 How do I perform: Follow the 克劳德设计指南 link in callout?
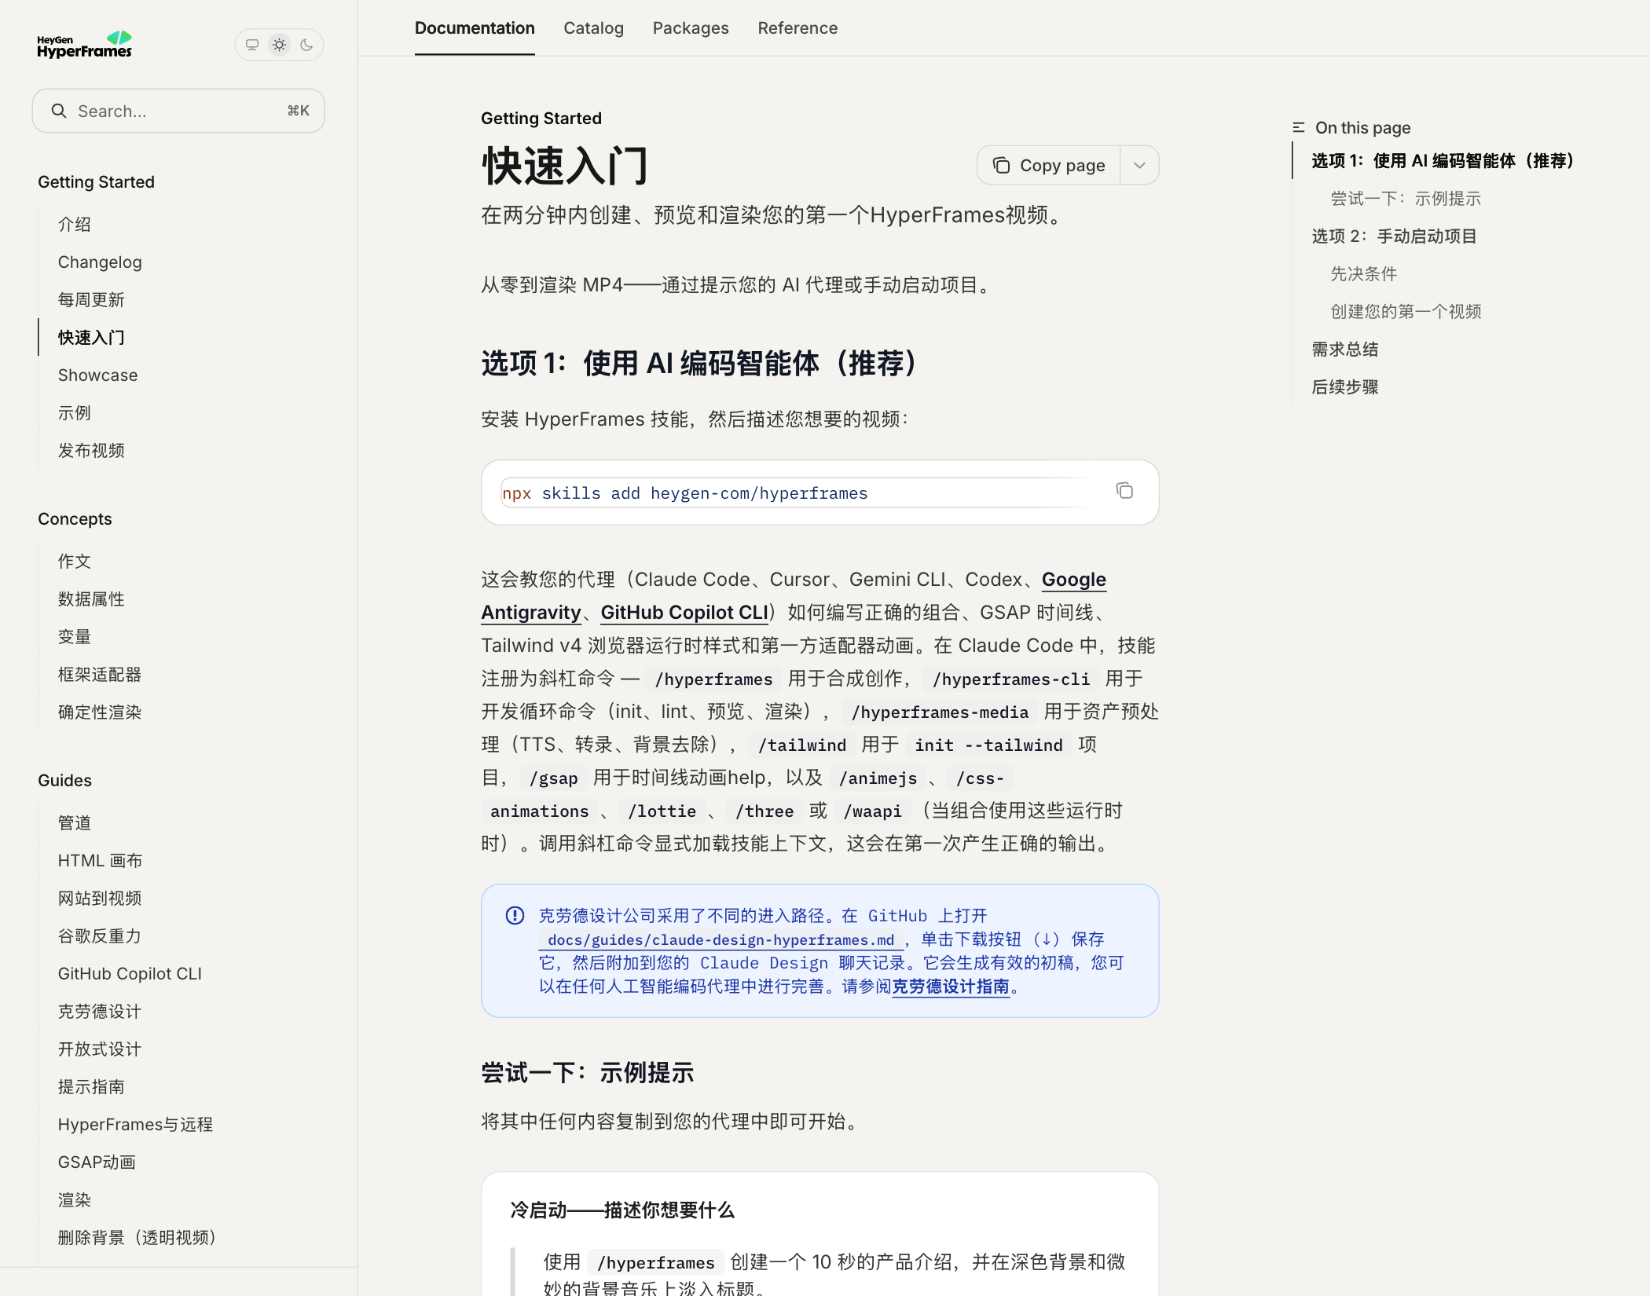(951, 987)
